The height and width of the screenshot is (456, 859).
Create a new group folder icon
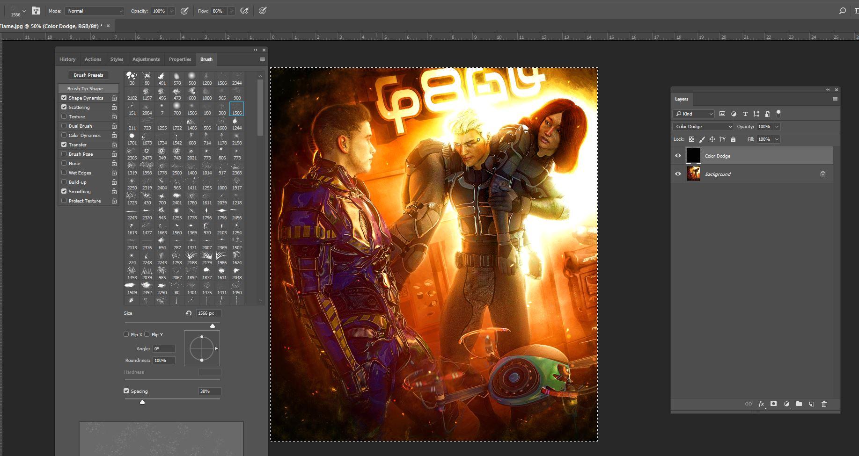799,404
